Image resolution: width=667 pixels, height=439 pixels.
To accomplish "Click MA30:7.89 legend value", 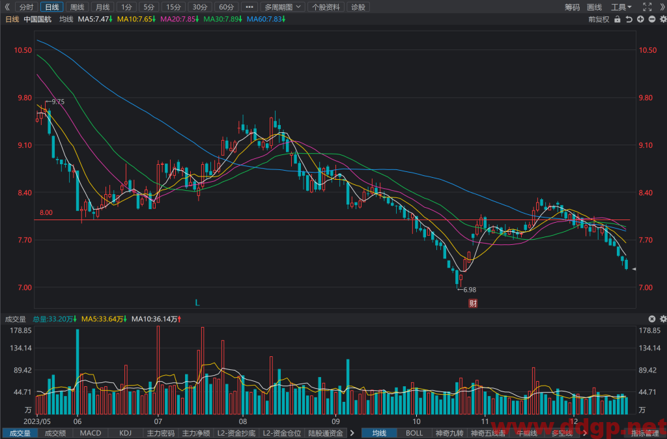I will coord(223,19).
